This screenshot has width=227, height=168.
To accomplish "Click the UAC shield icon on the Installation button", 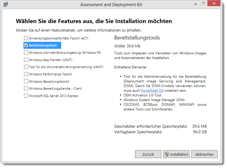I will click(x=167, y=154).
